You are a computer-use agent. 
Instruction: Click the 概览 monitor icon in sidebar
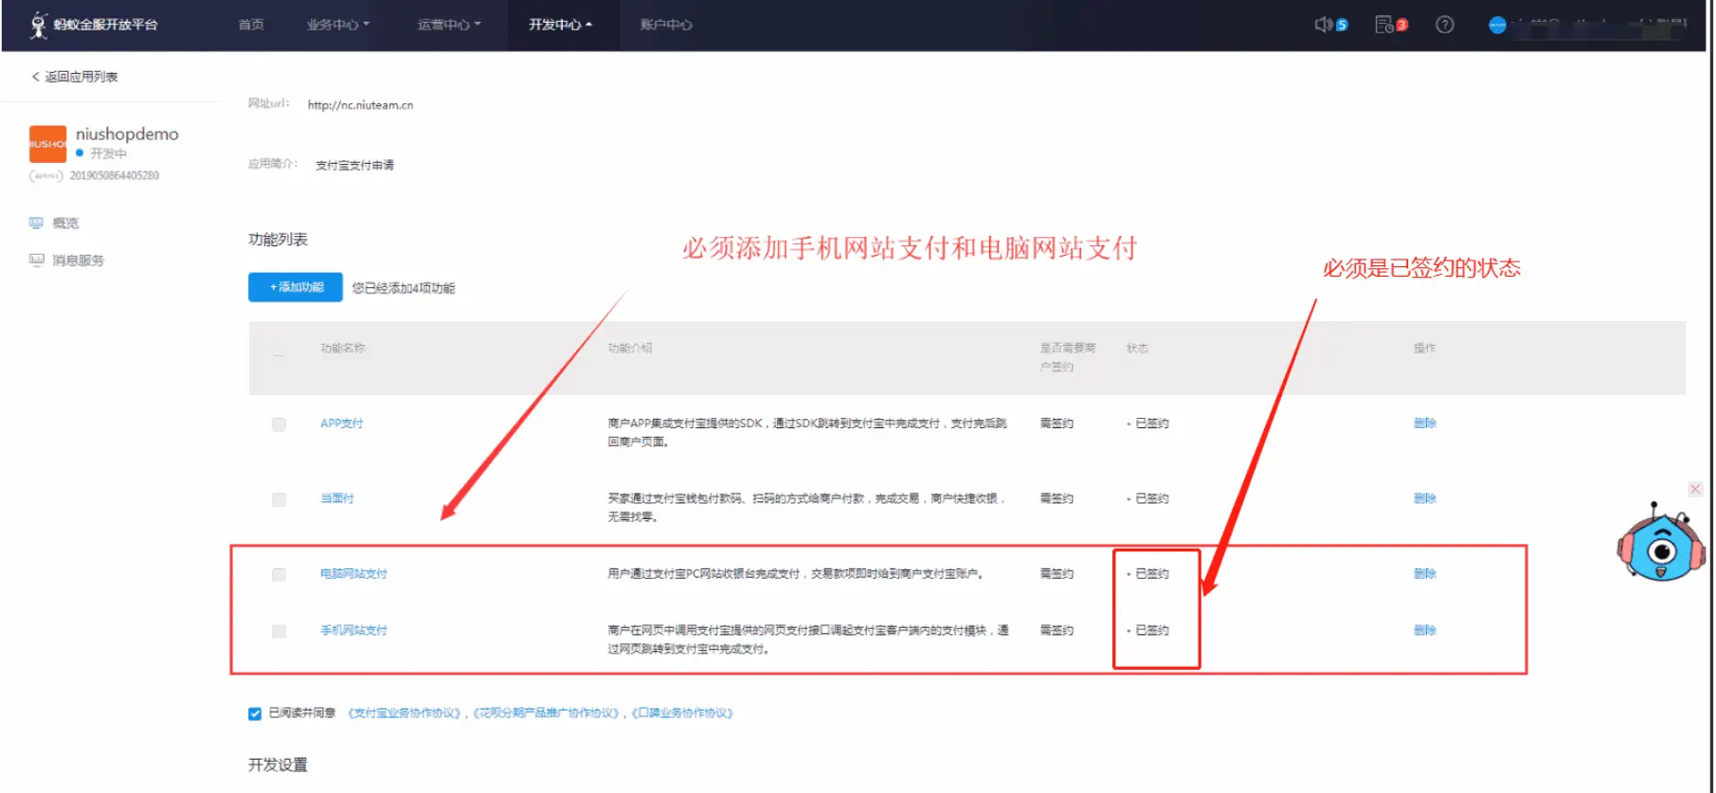[36, 224]
